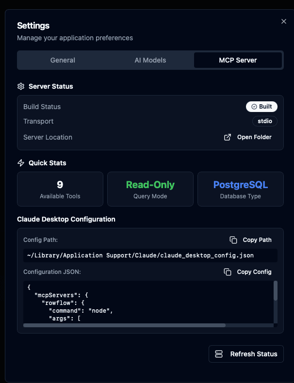Open the server folder via Open Folder
The image size is (294, 383).
coord(247,137)
